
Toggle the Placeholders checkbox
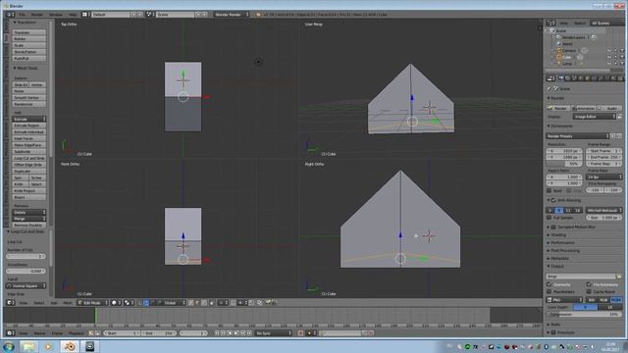coord(549,292)
